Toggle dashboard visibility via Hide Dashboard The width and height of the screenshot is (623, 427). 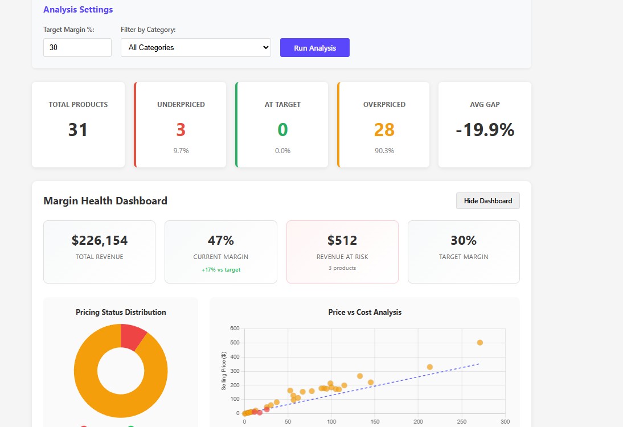[x=487, y=200]
